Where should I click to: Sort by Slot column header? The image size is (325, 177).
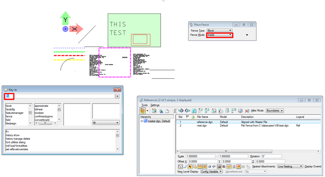(x=180, y=117)
